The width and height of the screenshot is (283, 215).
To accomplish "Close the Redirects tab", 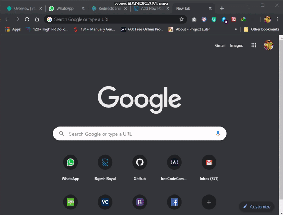I will click(x=125, y=8).
